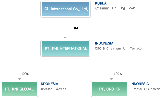This screenshot has height=98, width=163.
Task: Click the KOREA heading
Action: coord(101,3)
